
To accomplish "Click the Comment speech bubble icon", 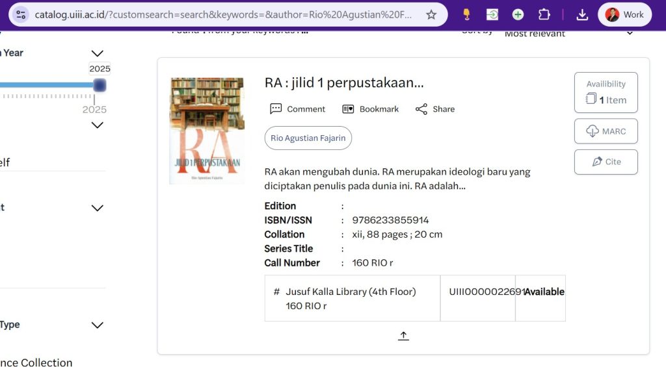I will [x=276, y=109].
